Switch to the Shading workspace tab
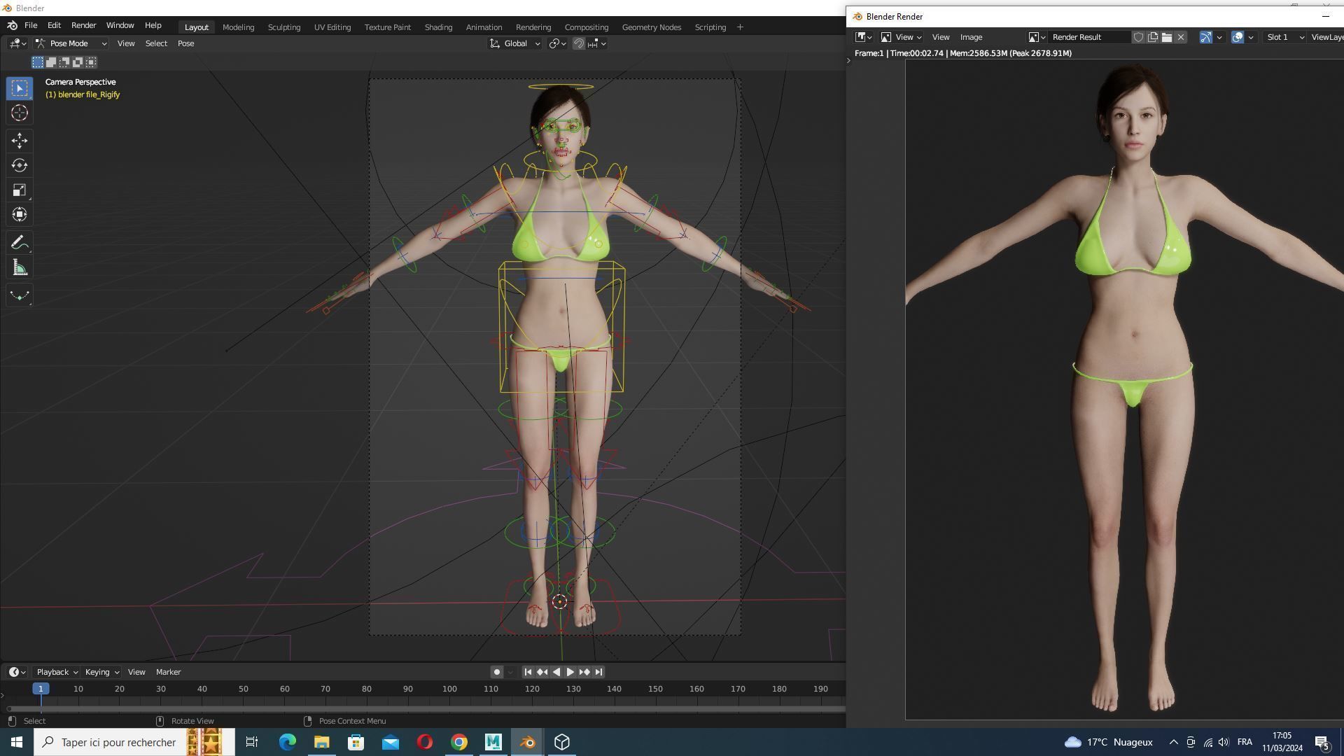Image resolution: width=1344 pixels, height=756 pixels. coord(438,27)
